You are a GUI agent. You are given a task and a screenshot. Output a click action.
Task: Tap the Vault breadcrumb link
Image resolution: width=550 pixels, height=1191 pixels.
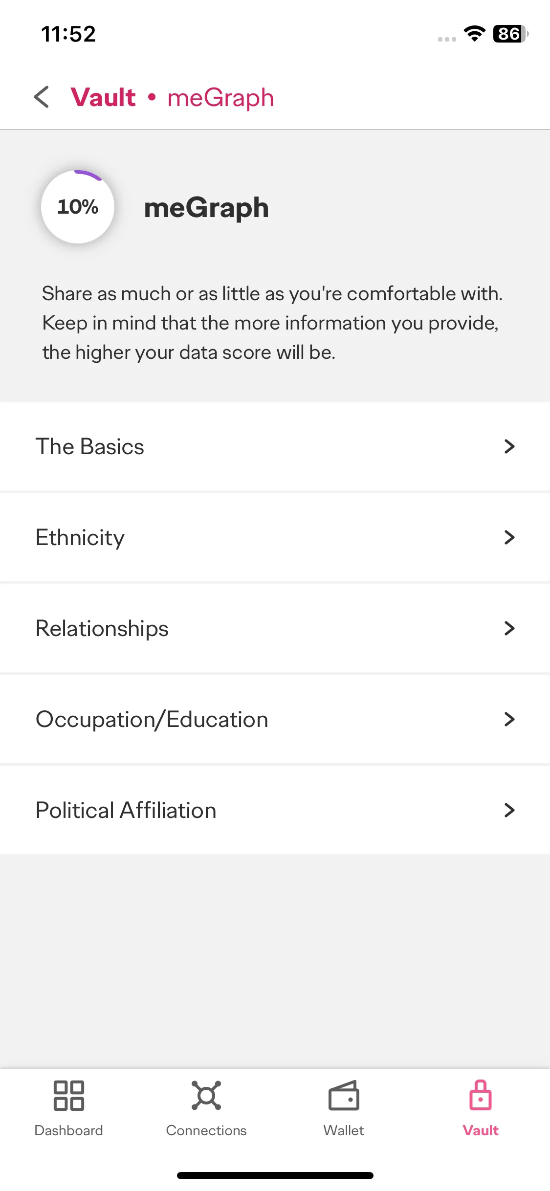pyautogui.click(x=103, y=97)
